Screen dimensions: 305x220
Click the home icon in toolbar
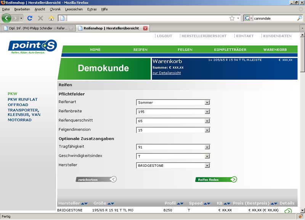coord(51,18)
